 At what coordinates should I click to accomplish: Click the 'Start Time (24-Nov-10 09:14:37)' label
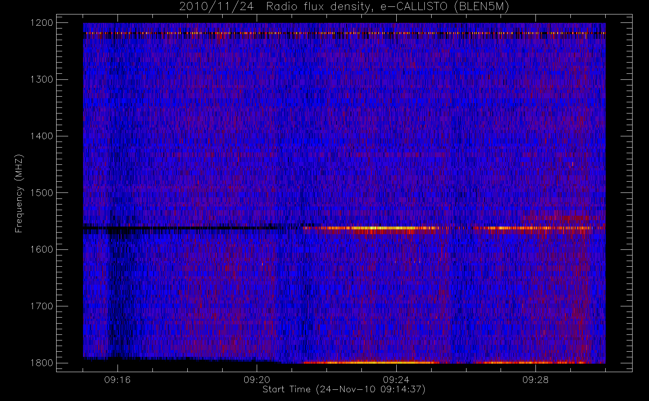pyautogui.click(x=344, y=389)
